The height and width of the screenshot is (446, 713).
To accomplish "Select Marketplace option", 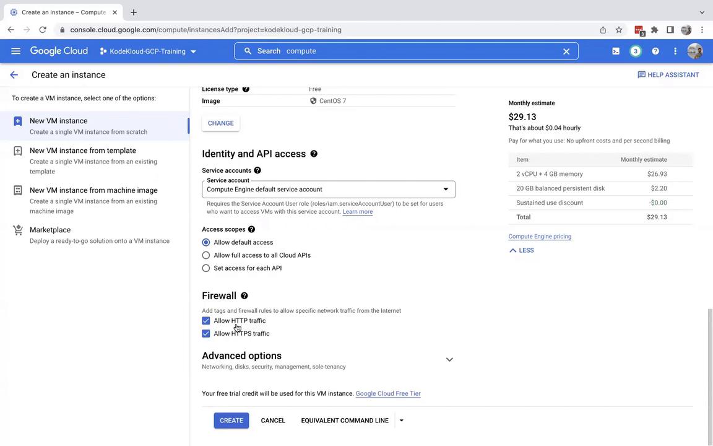I will click(x=95, y=235).
